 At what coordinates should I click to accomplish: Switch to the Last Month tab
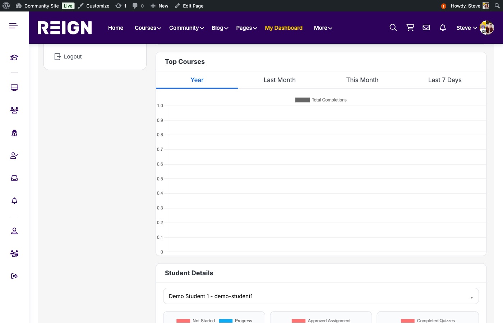click(x=280, y=80)
